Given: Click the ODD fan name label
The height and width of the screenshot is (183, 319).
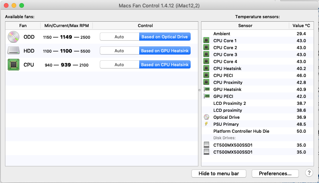Looking at the screenshot, I should 29,37.
